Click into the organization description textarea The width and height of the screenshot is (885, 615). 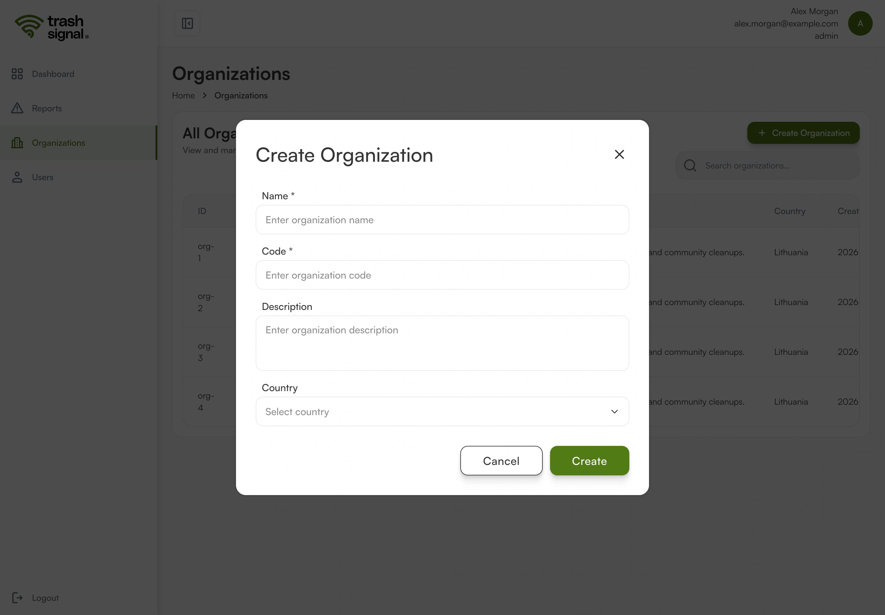(x=442, y=343)
